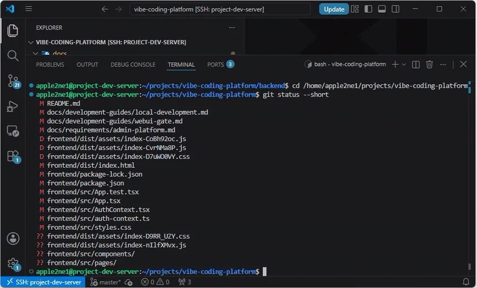
Task: Go back with the left arrow
Action: pyautogui.click(x=105, y=9)
